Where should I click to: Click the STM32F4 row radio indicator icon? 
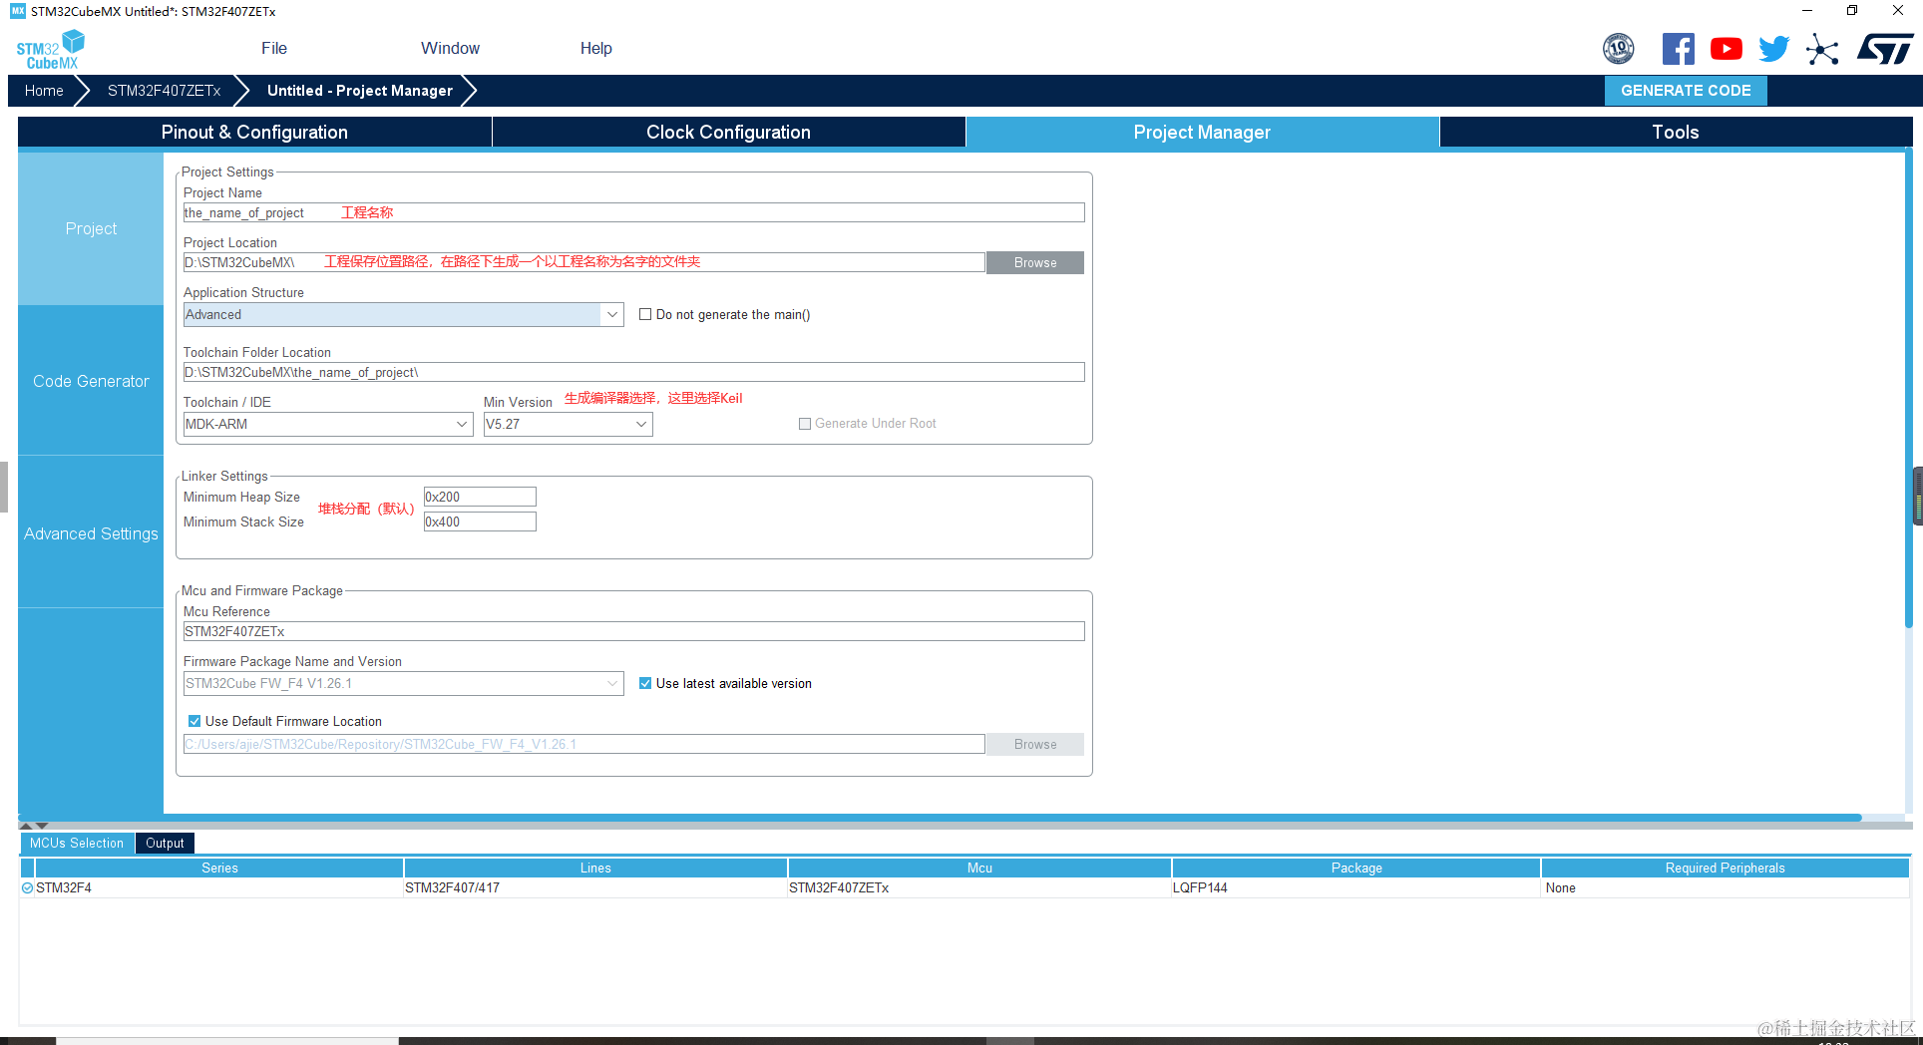tap(27, 887)
